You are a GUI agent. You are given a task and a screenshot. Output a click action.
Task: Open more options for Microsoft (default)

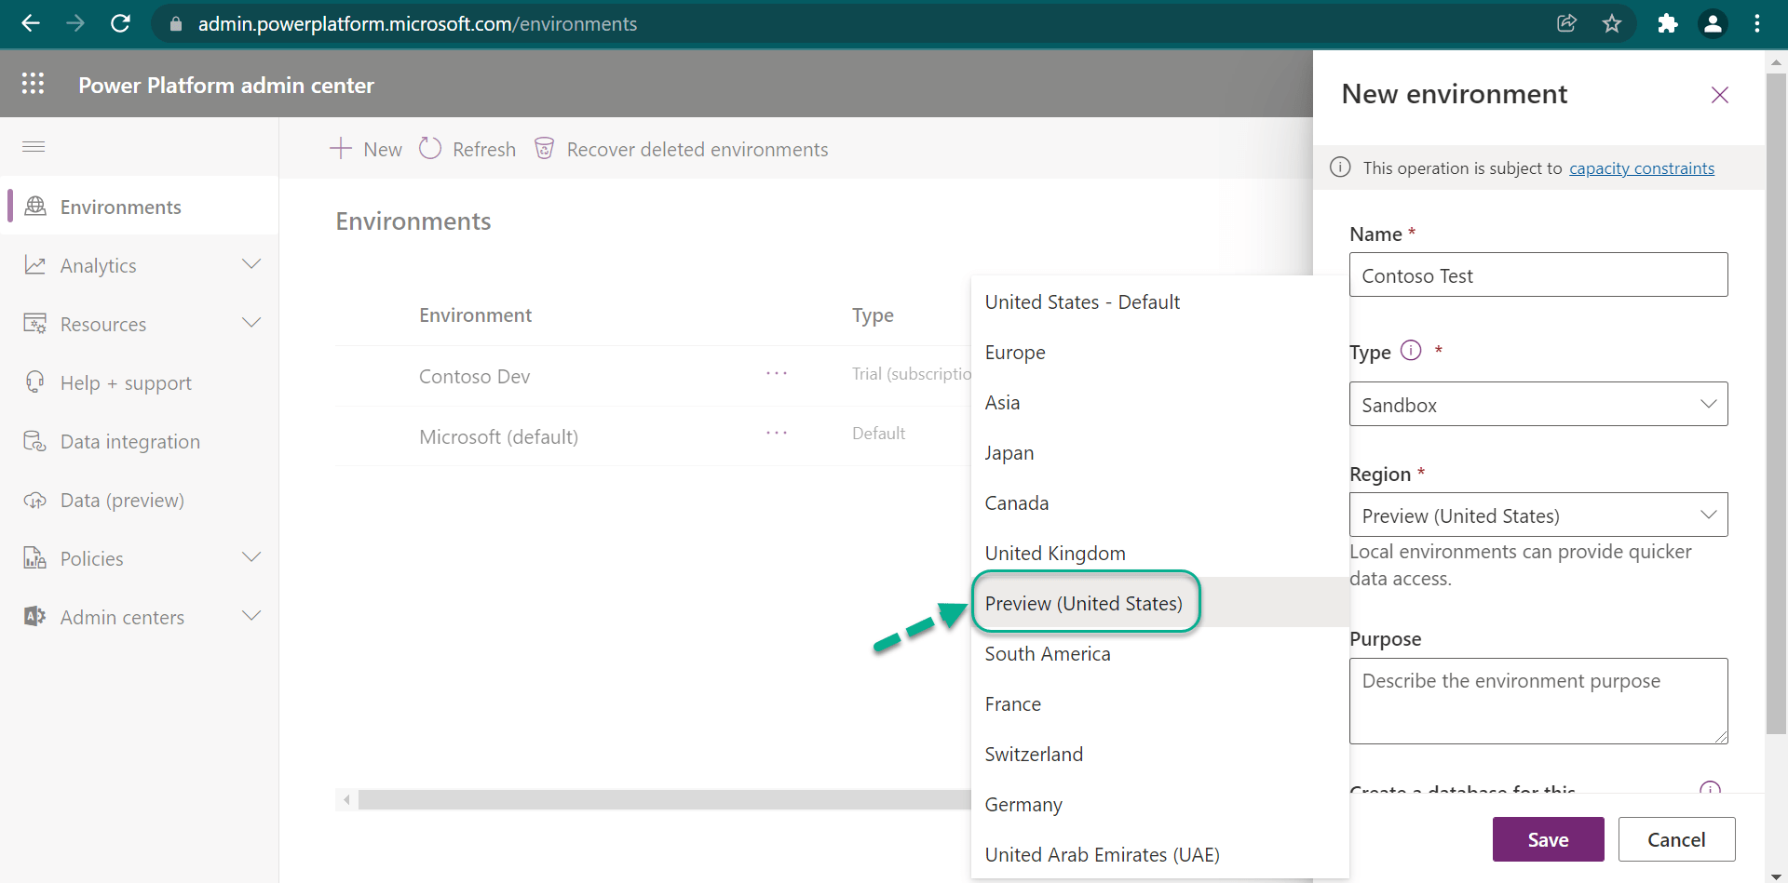pos(777,434)
